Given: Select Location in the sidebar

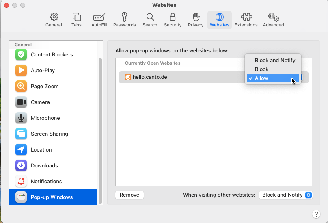Looking at the screenshot, I should [x=53, y=150].
